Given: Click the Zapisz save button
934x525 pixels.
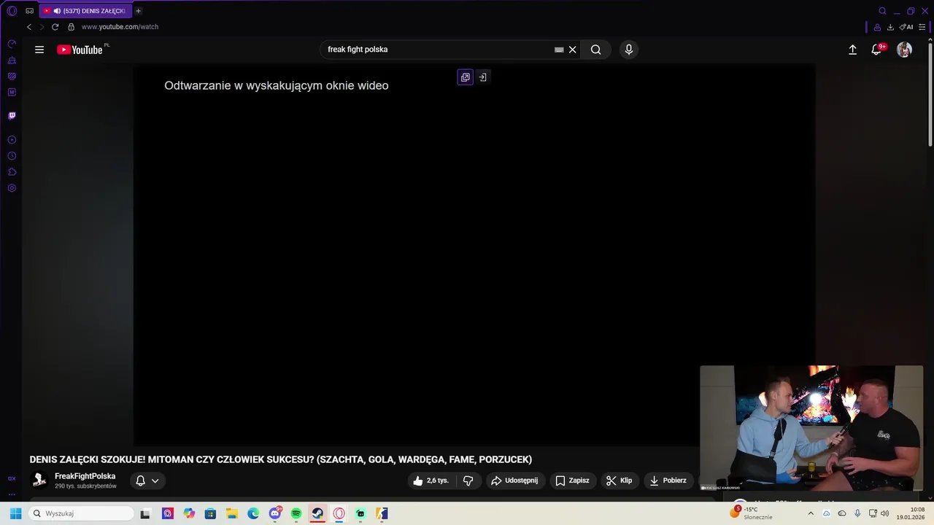Looking at the screenshot, I should 572,481.
